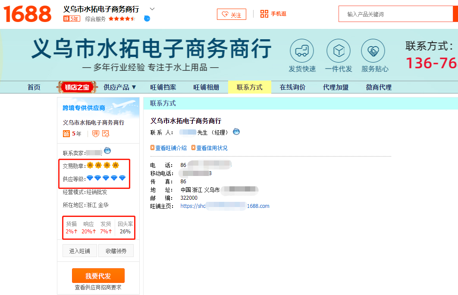Expand the 供应产品 dropdown menu
This screenshot has height=295, width=458.
point(120,87)
